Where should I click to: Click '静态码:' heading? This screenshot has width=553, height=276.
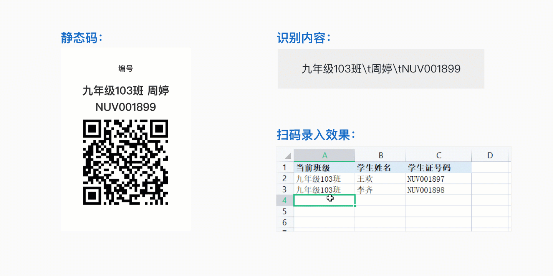click(x=82, y=38)
